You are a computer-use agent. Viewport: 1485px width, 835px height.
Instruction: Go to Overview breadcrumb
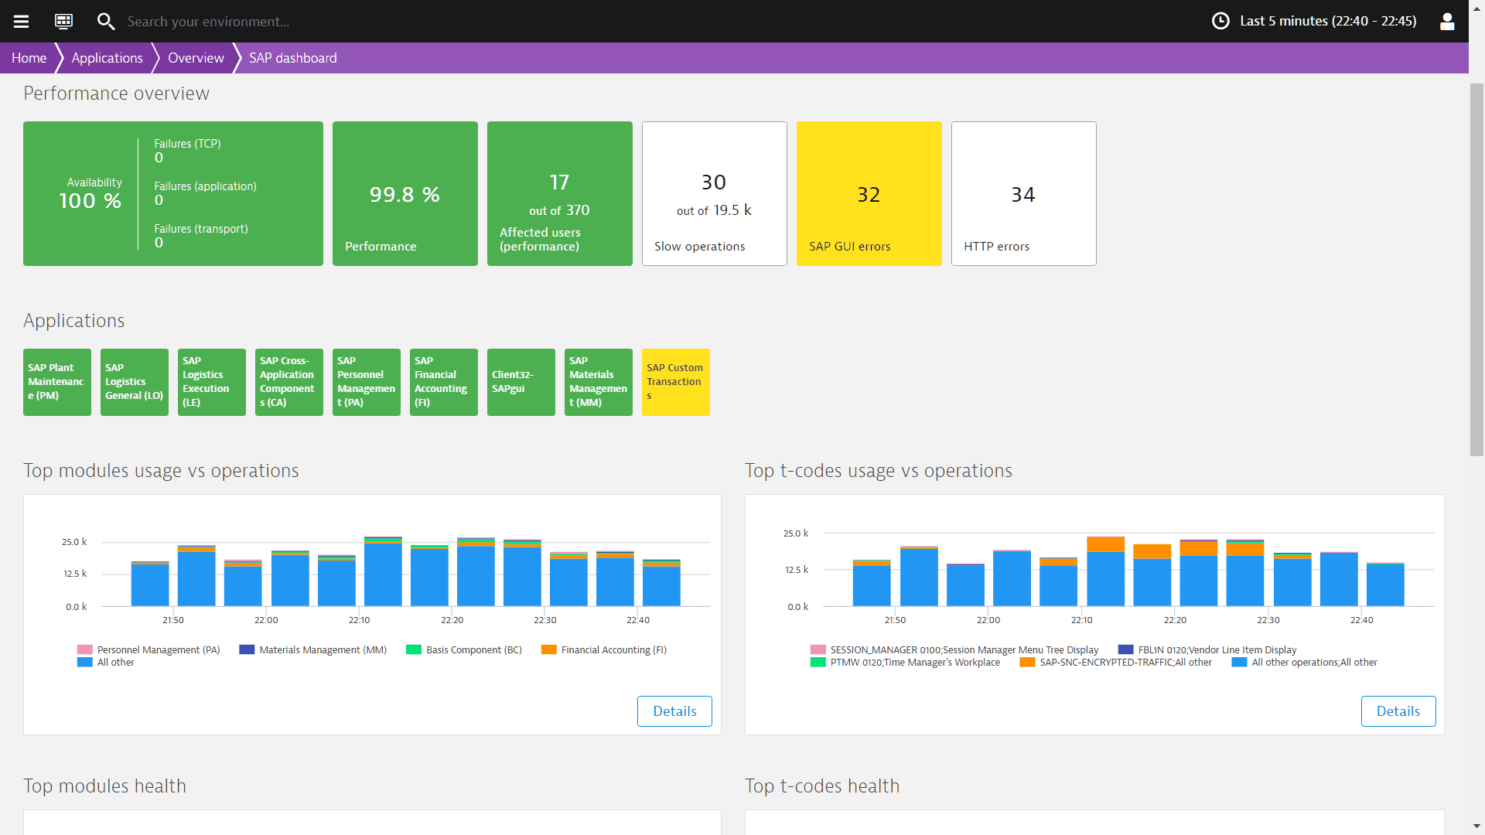click(x=196, y=58)
